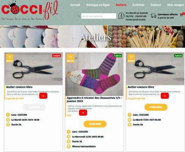Click S'inscrire for the chaussettes workshop
Screen dimensions: 185x152
(95, 124)
